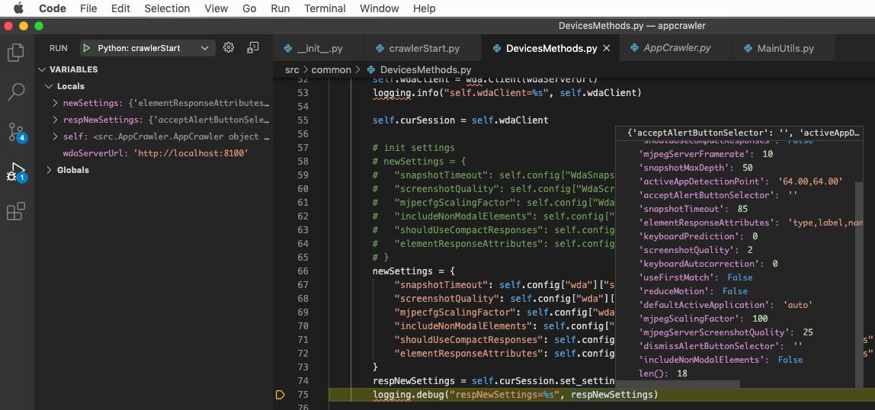Click the 'screenshotQuality' entry in hover popup
The height and width of the screenshot is (410, 875).
pos(695,250)
